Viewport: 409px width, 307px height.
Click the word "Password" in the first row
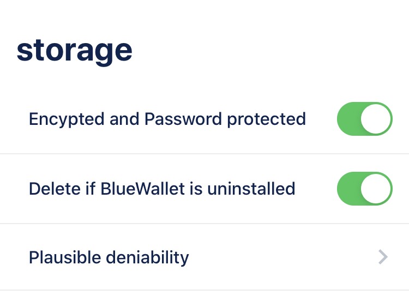point(183,119)
